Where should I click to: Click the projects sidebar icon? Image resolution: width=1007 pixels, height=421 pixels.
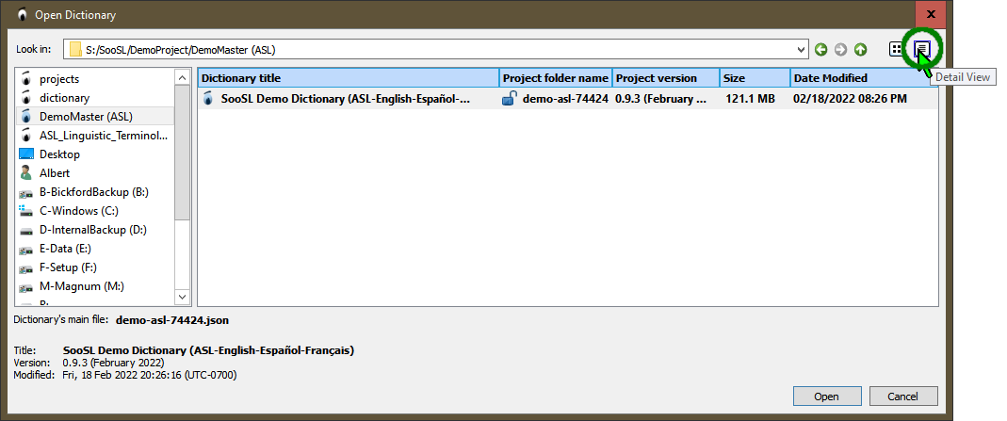pos(26,79)
